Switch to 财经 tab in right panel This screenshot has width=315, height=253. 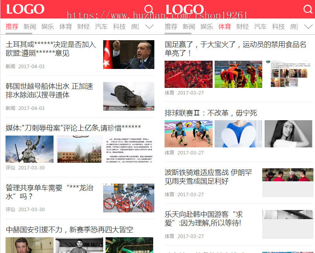(x=243, y=26)
